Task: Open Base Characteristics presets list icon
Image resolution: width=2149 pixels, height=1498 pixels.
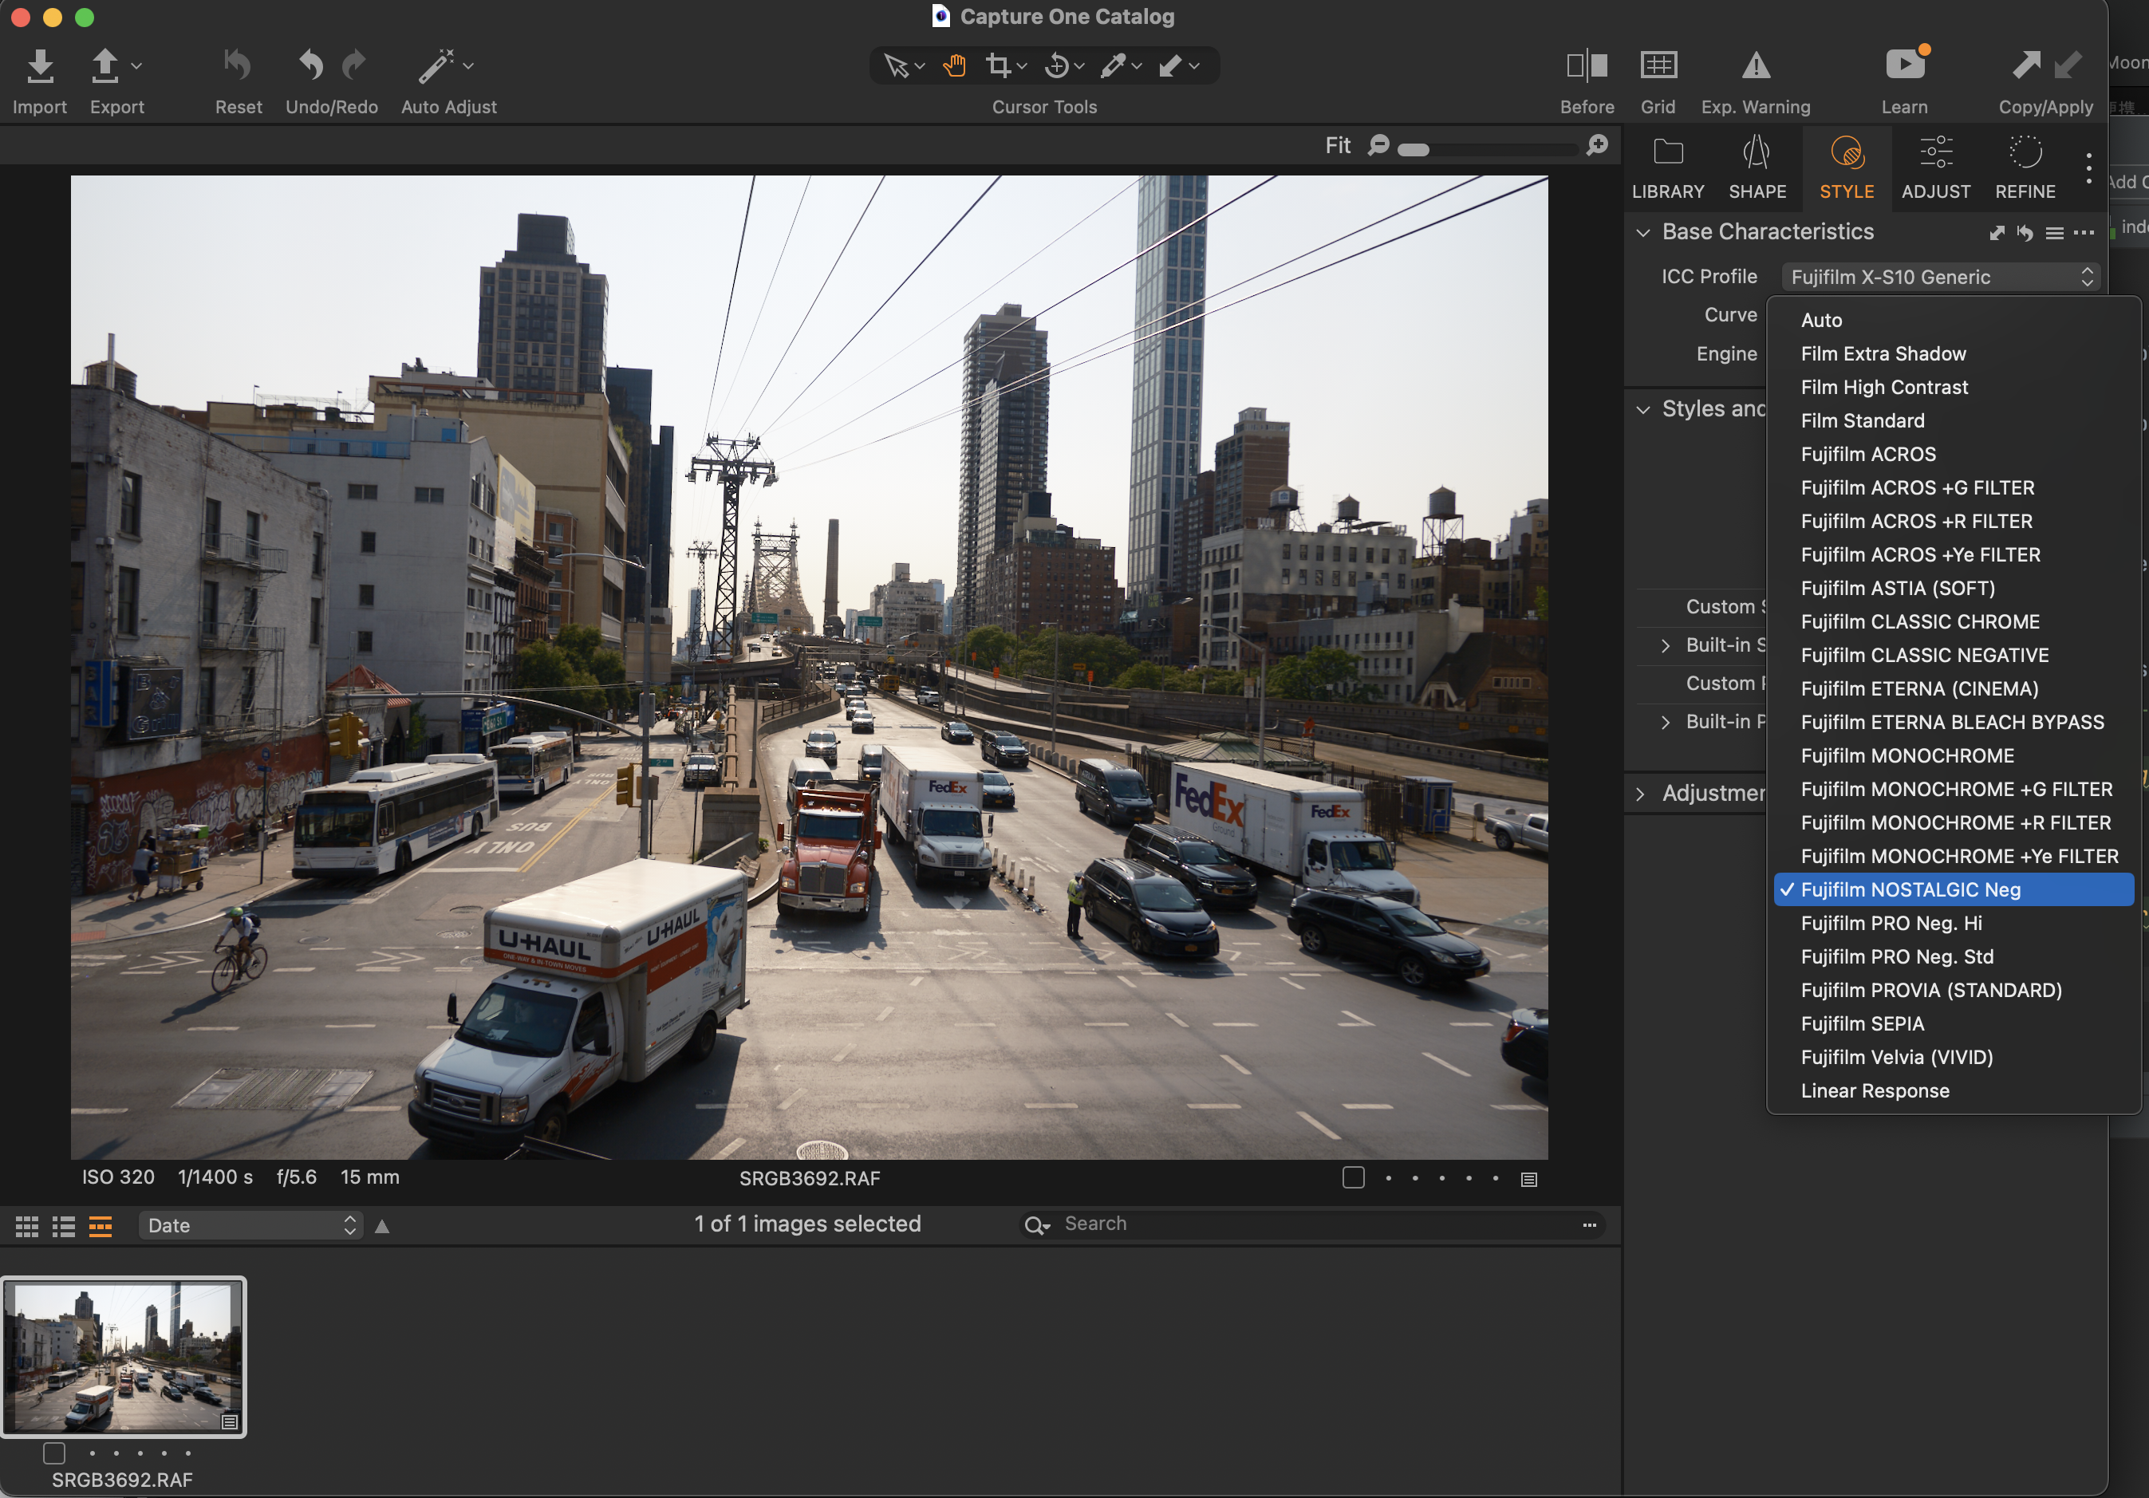Action: tap(2054, 233)
